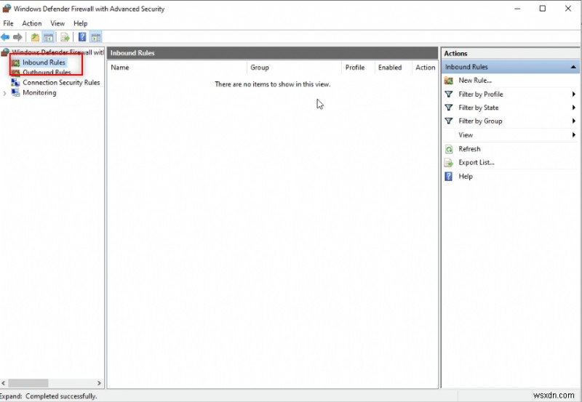
Task: Open the File menu
Action: [x=8, y=23]
